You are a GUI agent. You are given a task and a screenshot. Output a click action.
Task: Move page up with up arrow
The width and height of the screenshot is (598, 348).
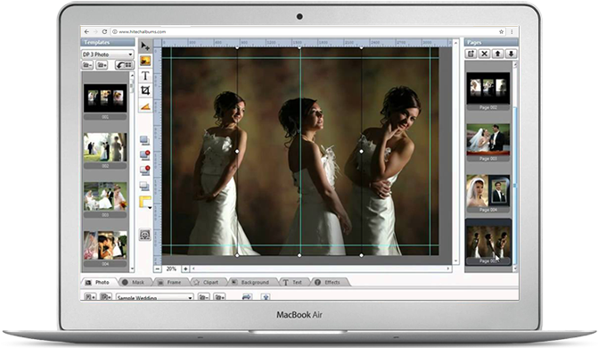[497, 54]
